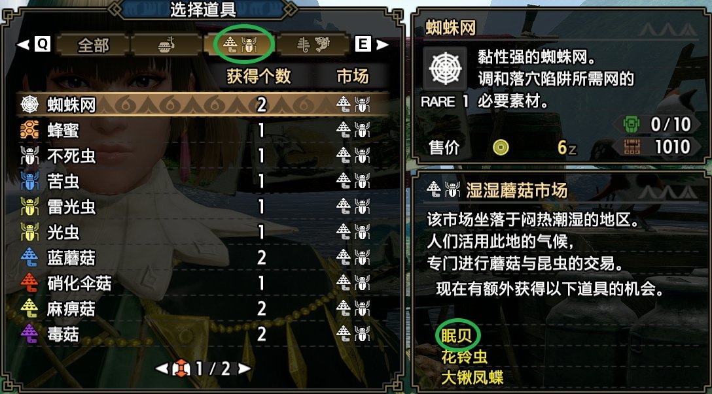Select the 麻痹菇 item row
Image resolution: width=712 pixels, height=394 pixels.
tap(204, 309)
